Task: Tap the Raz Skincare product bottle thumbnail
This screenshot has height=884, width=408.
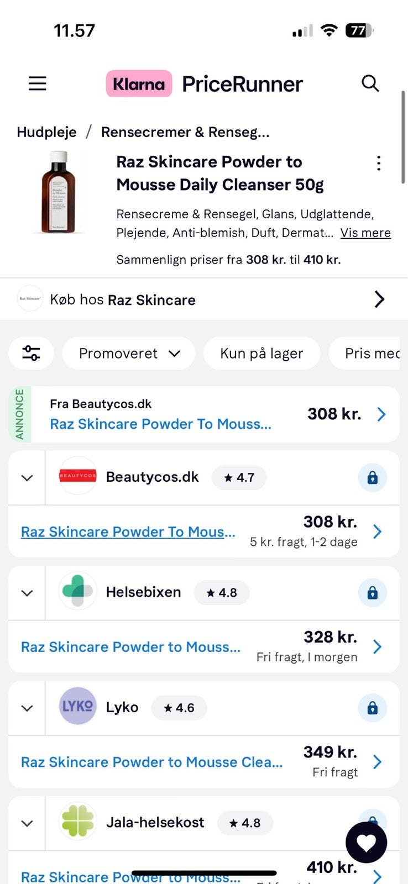Action: [x=58, y=193]
